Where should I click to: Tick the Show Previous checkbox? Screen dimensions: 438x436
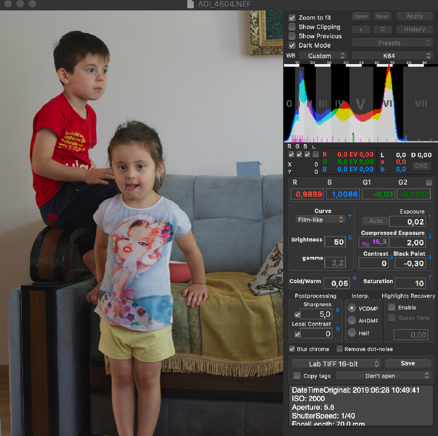coord(292,36)
